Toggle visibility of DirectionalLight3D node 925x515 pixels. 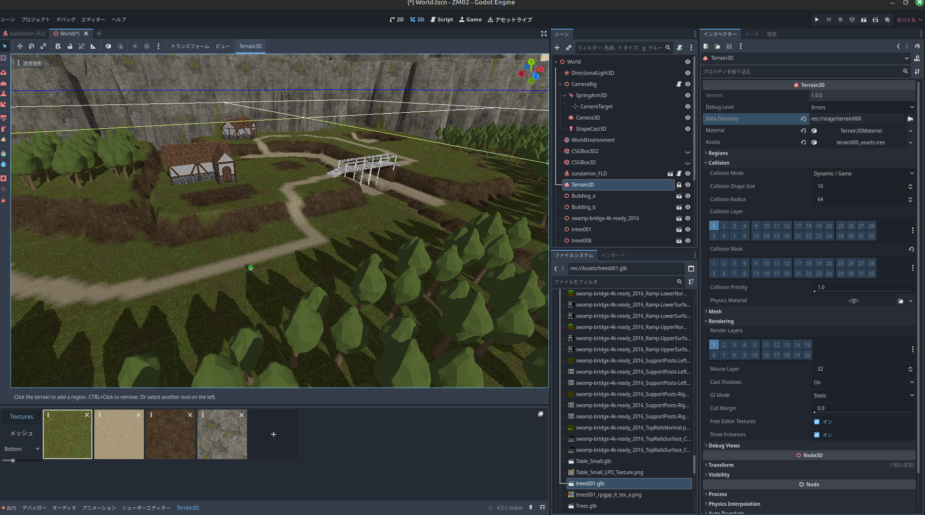(x=687, y=73)
